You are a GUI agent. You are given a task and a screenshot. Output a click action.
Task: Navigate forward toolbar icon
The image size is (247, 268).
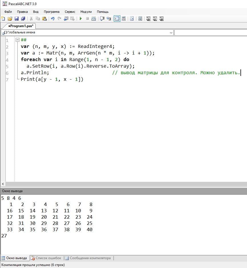pyautogui.click(x=72, y=19)
